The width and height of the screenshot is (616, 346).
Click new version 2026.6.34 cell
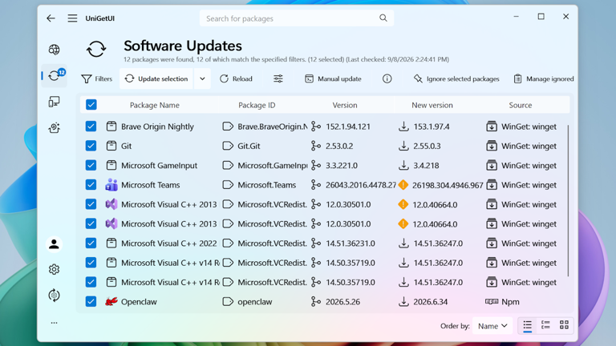click(431, 301)
